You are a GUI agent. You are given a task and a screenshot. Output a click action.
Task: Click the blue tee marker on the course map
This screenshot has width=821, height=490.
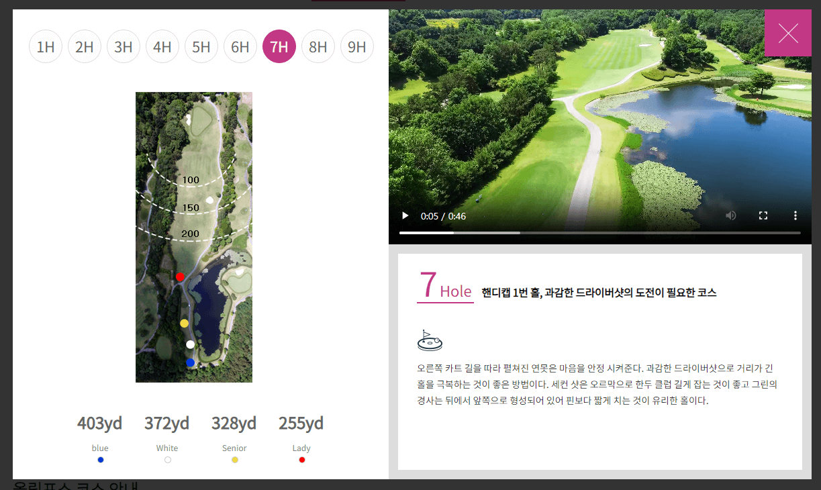point(190,362)
